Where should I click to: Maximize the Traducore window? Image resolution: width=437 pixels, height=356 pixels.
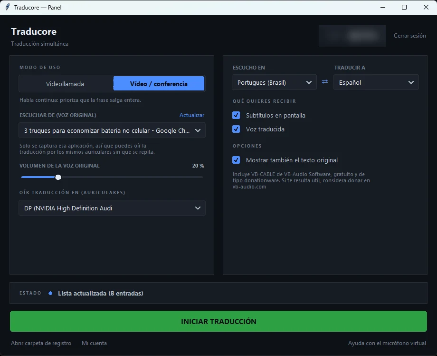click(x=404, y=7)
